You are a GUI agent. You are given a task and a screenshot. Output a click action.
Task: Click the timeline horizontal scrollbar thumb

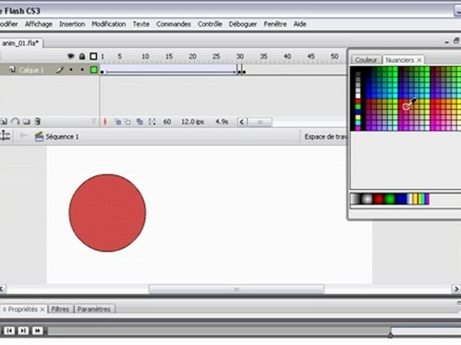(x=260, y=122)
